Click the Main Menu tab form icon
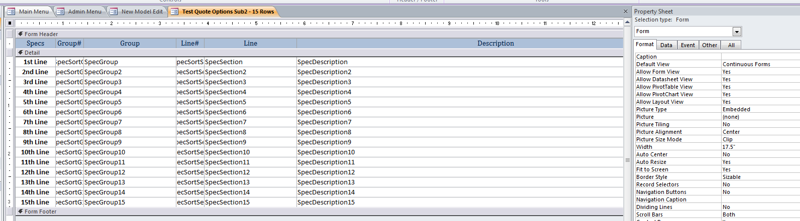This screenshot has height=221, width=800. coord(11,12)
